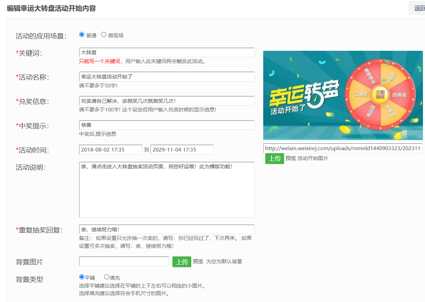This screenshot has width=425, height=302.
Task: Click the 中奖提示 field
Action: tap(167, 125)
